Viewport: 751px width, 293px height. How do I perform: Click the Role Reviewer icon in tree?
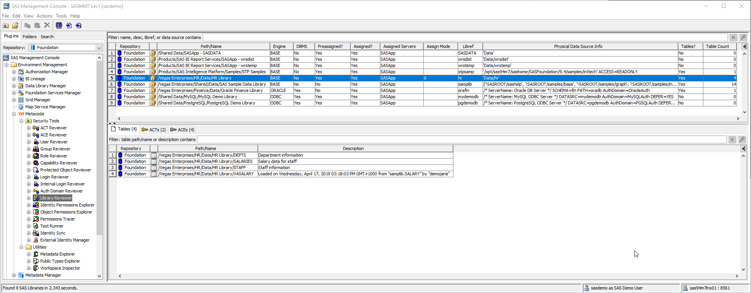coord(36,156)
